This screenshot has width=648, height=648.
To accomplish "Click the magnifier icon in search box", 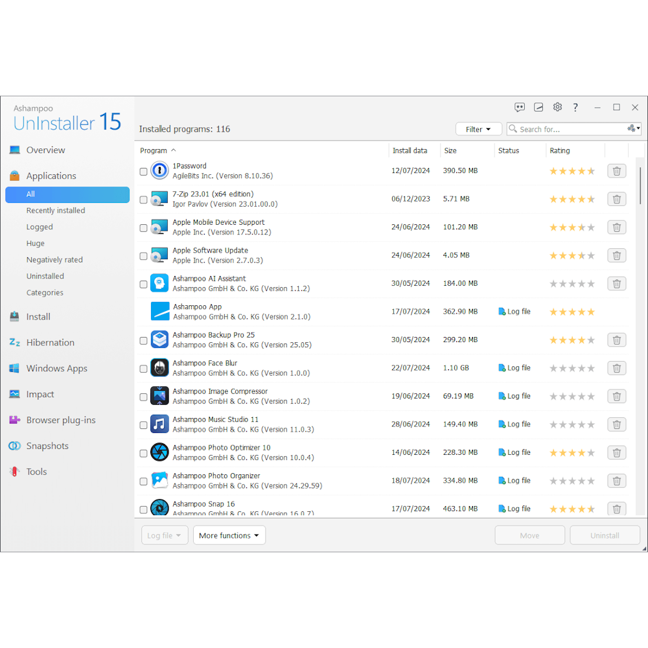I will tap(513, 128).
